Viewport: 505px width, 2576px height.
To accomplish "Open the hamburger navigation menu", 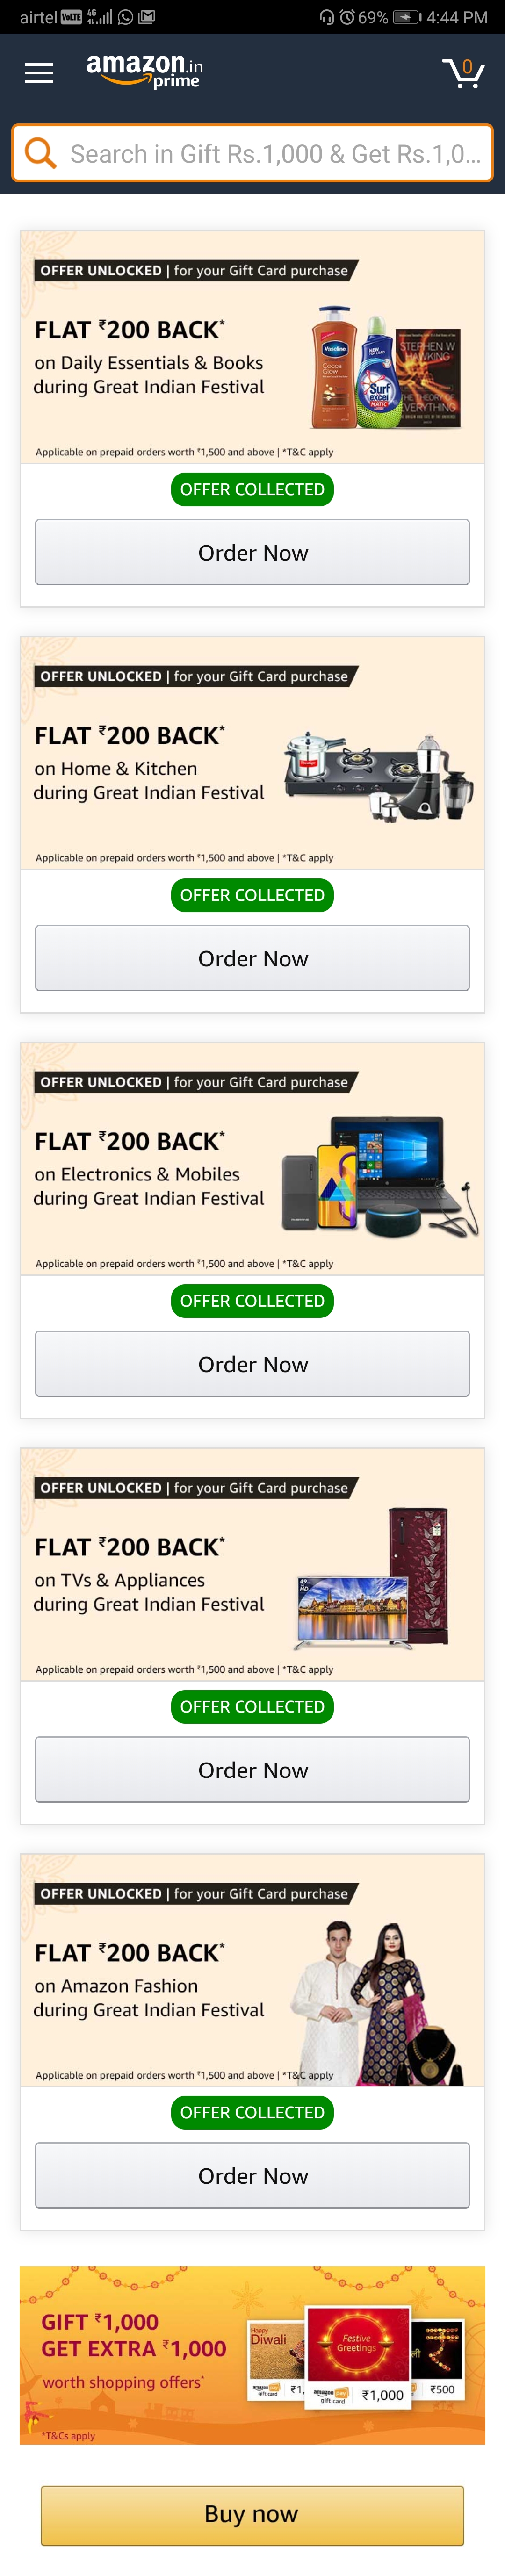I will (x=39, y=73).
